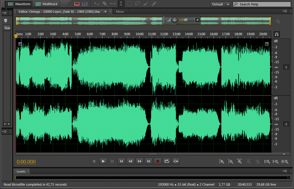Click the zoom navigator reset icon

point(278,21)
